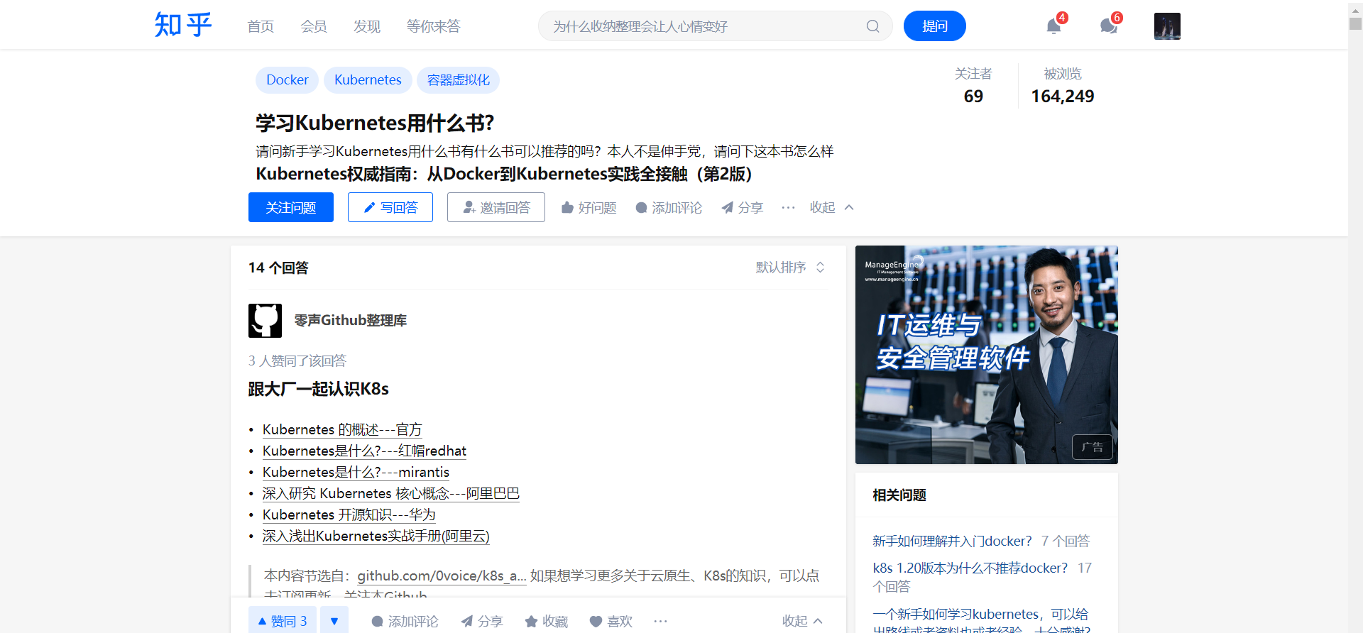This screenshot has height=633, width=1363.
Task: Click the 被浏览 164,249 count
Action: [x=1063, y=86]
